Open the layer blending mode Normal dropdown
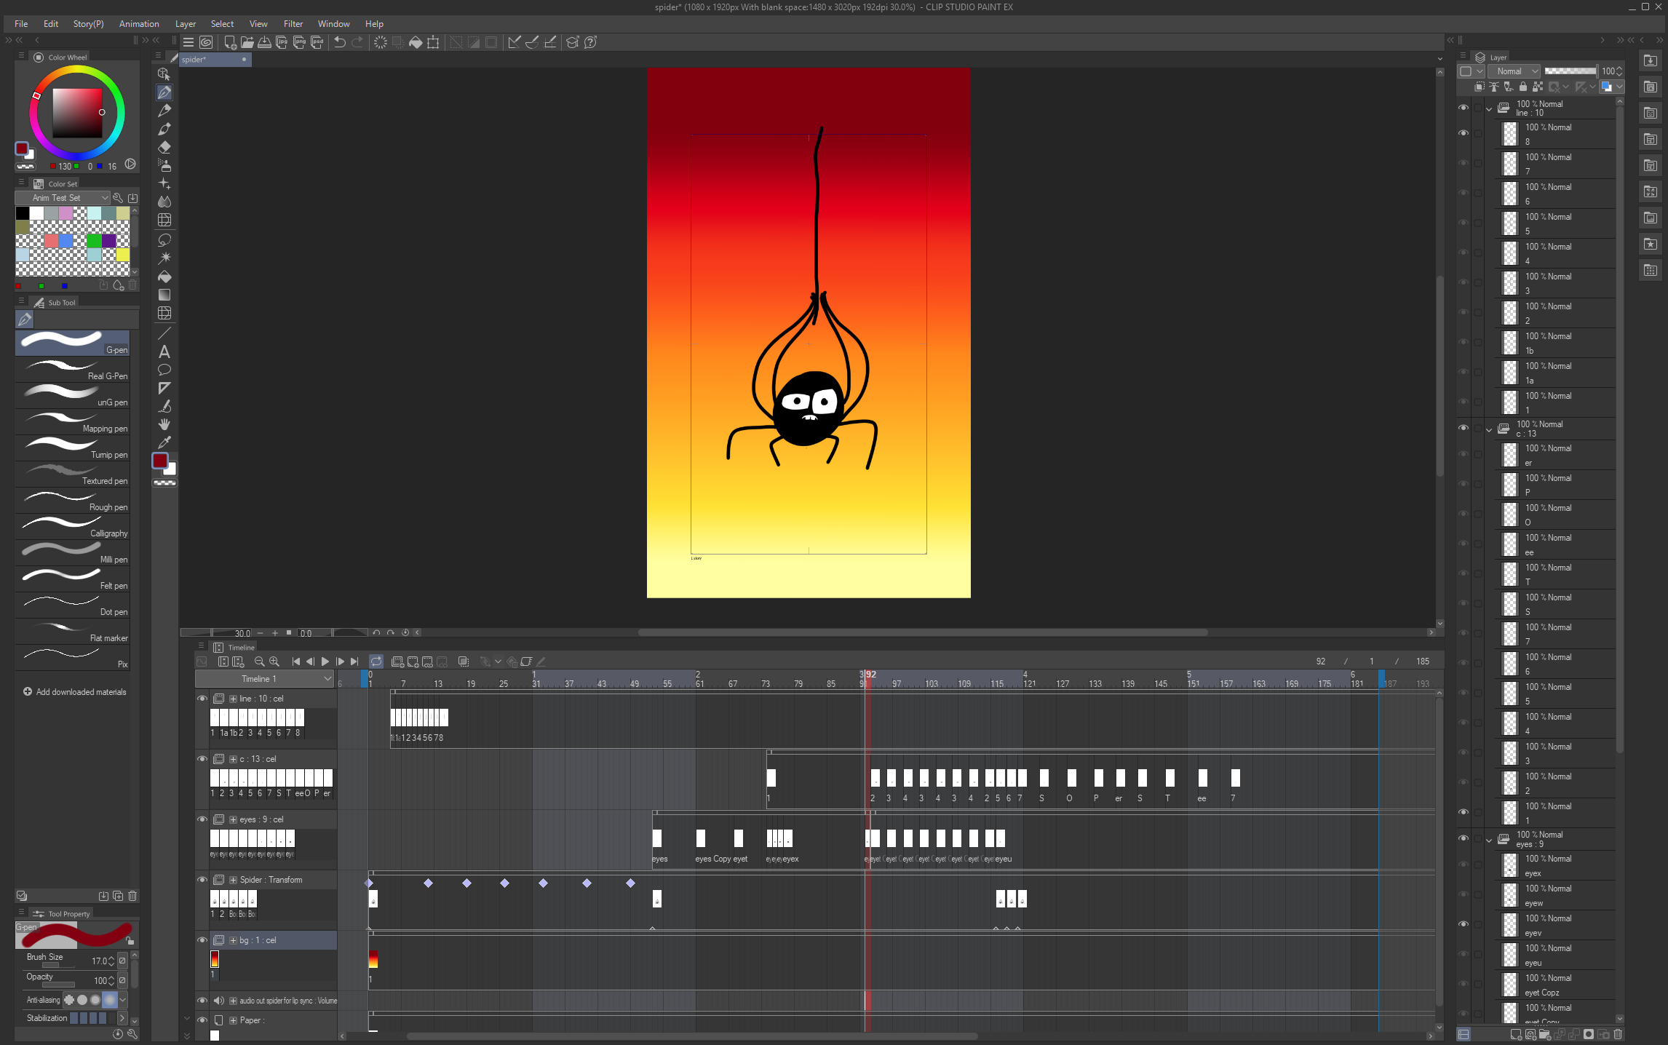This screenshot has height=1045, width=1668. pos(1514,71)
